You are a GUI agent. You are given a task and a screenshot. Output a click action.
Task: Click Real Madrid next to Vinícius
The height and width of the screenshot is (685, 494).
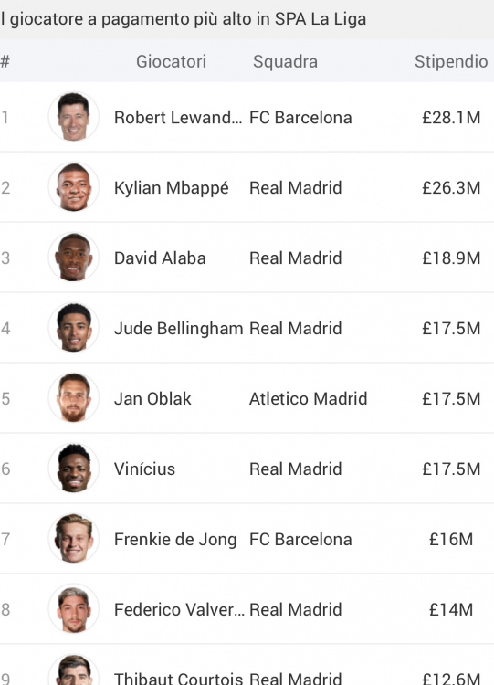295,469
